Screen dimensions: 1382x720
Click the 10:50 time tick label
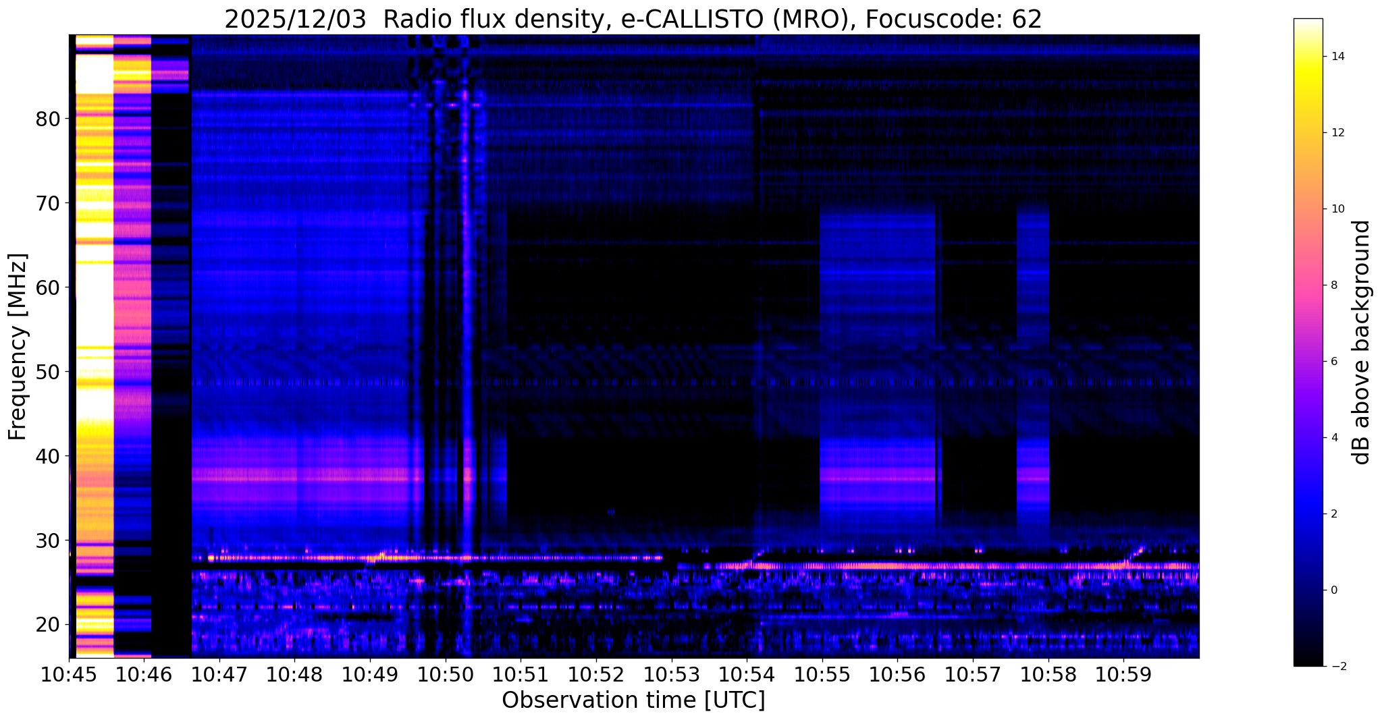446,675
